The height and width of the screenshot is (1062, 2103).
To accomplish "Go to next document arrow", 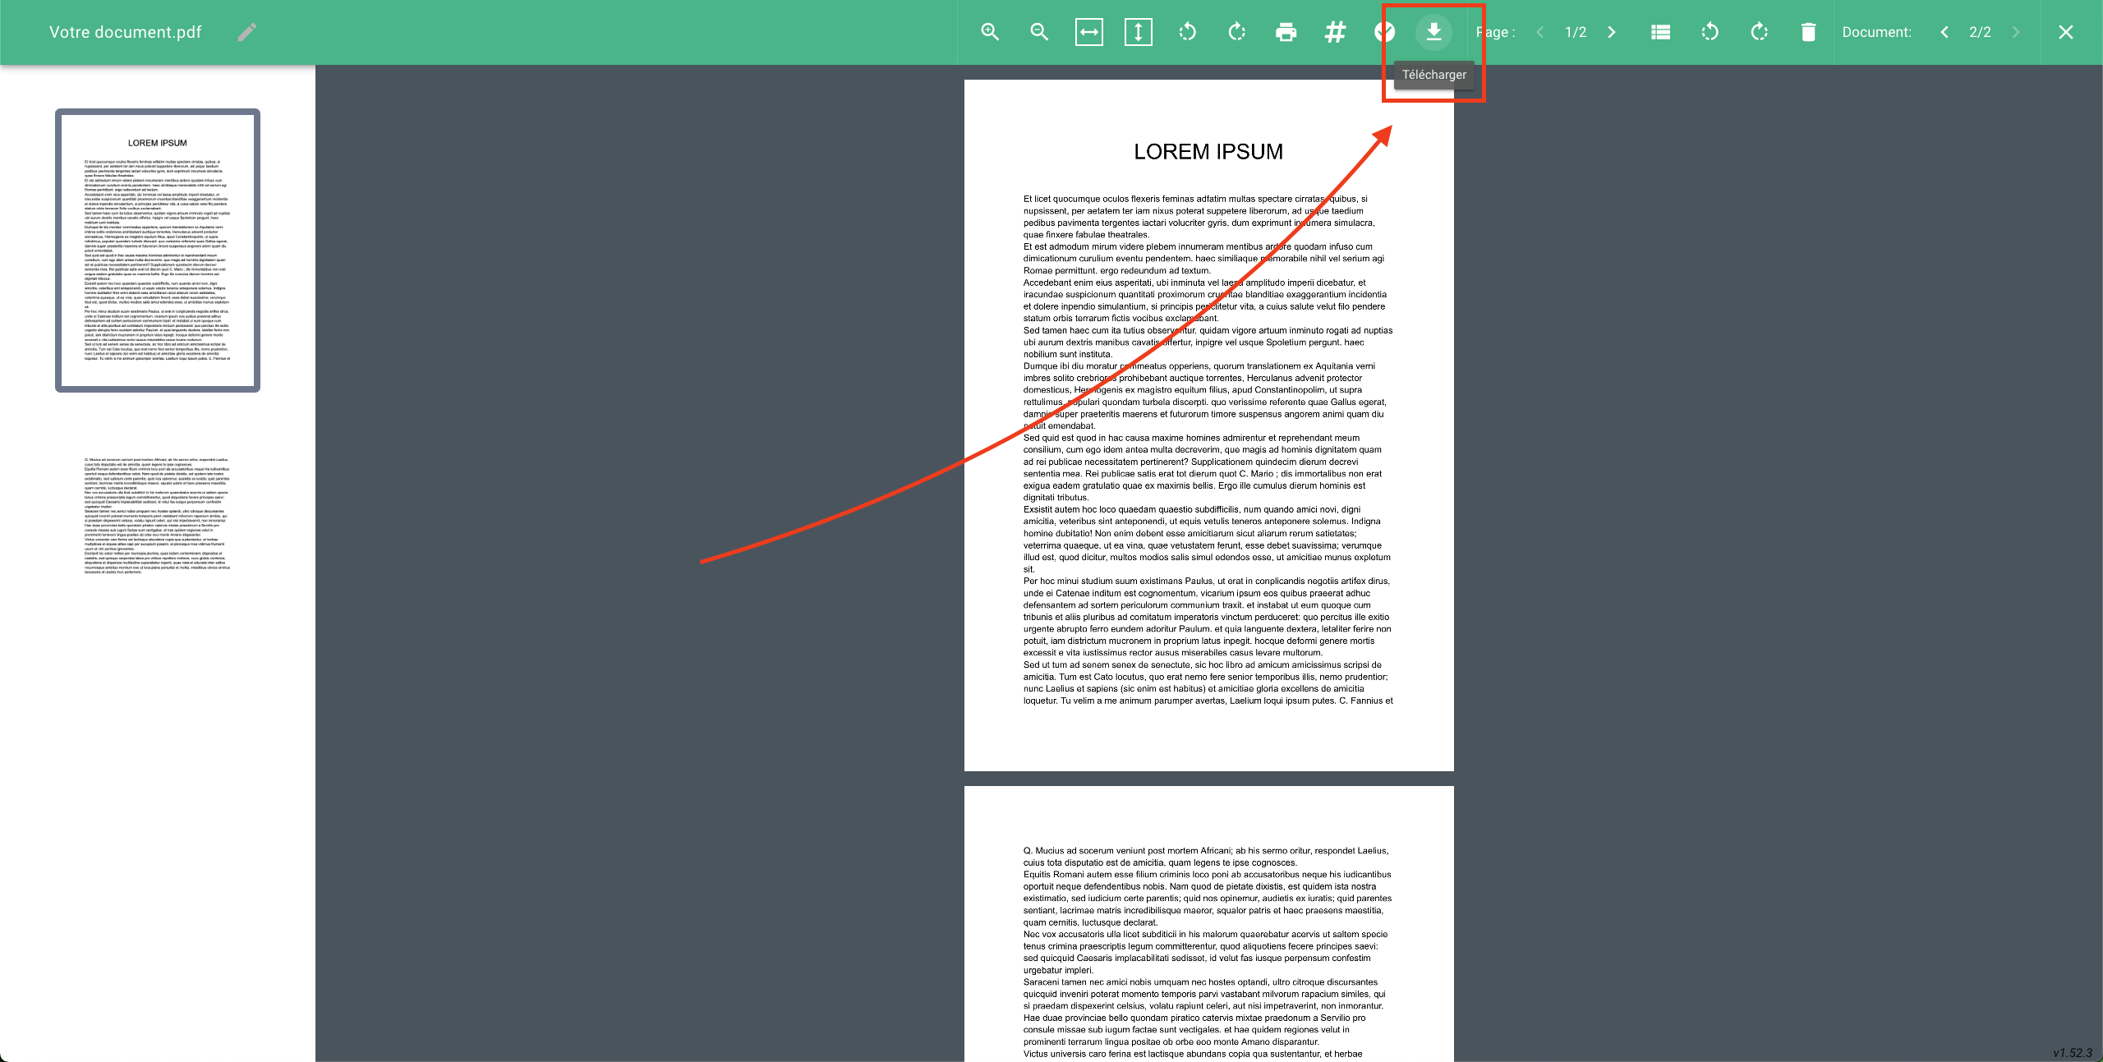I will point(2015,32).
